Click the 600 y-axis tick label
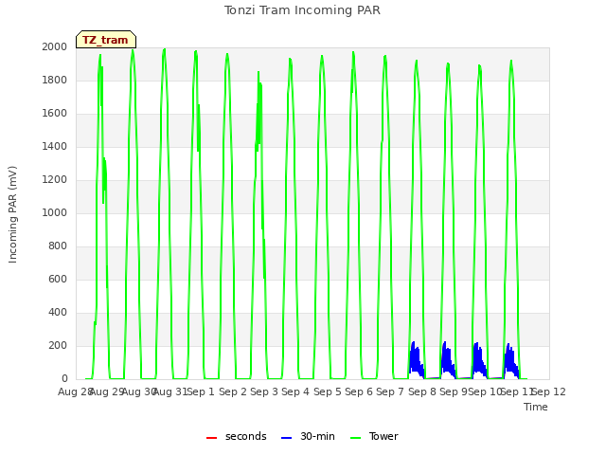The image size is (606, 455). click(x=58, y=280)
